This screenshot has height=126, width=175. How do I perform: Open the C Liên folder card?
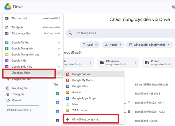(158, 63)
